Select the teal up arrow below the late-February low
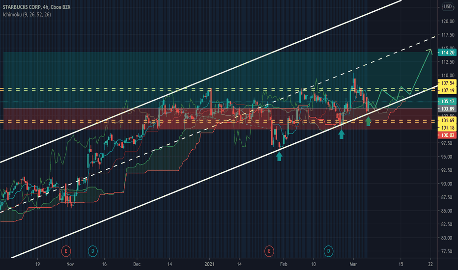 [x=342, y=135]
